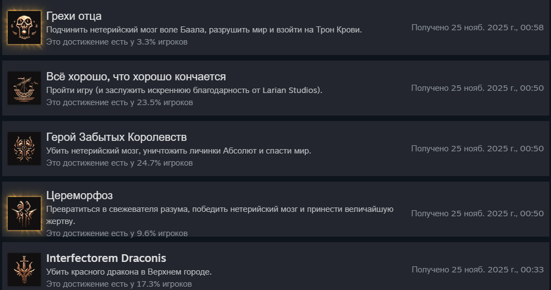Select the 24.7% игроков statistic text

pyautogui.click(x=119, y=163)
